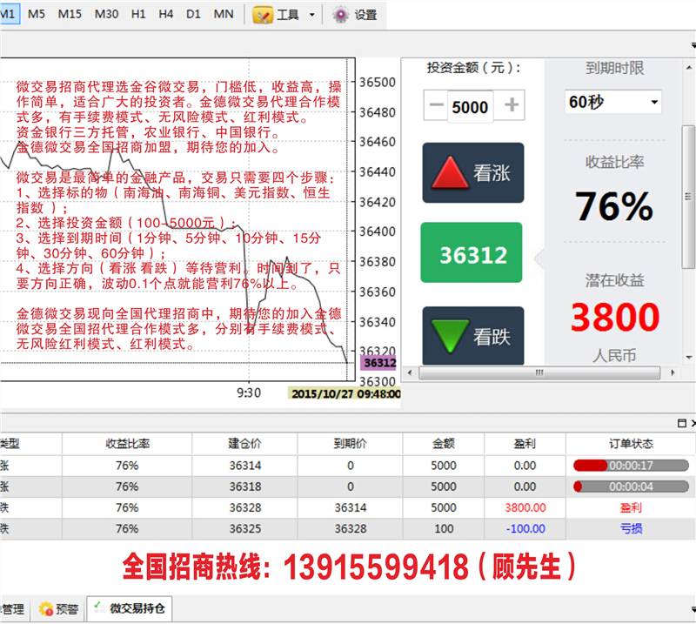Click the 订单状态 column header
Viewport: 696px width, 624px height.
tap(631, 443)
